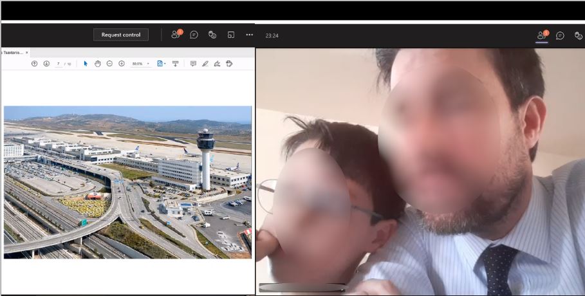Viewport: 585px width, 296px height.
Task: Show participants in the right meeting toolbar
Action: point(542,35)
